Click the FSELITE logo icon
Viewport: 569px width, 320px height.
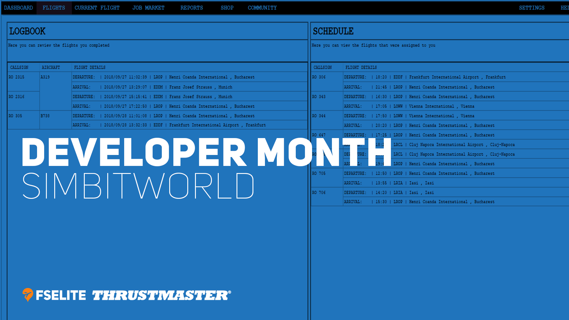coord(28,295)
